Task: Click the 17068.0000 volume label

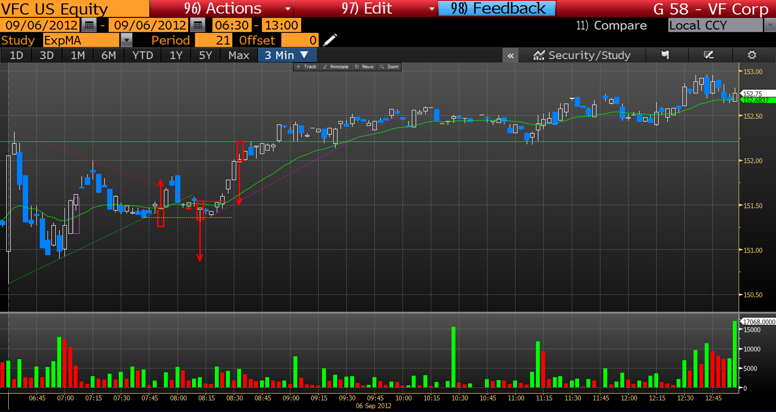Action: point(759,321)
